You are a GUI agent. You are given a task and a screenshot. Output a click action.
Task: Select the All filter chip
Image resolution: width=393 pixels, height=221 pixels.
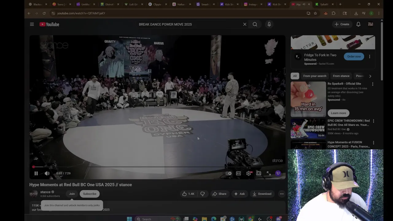(295, 76)
